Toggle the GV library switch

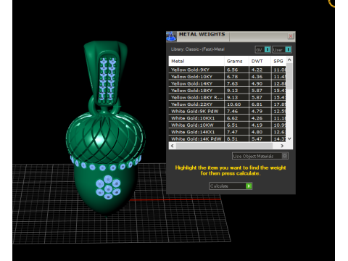[263, 49]
